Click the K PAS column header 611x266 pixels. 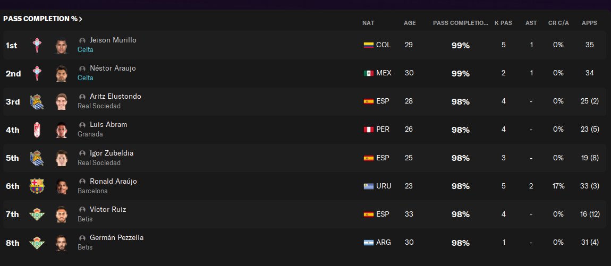[503, 23]
